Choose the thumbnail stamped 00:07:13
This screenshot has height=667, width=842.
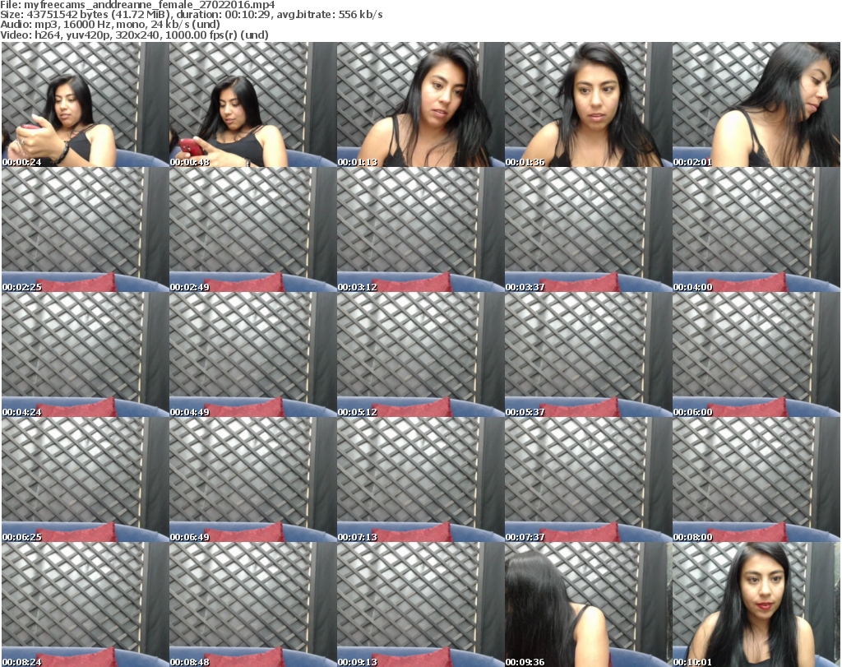(x=420, y=480)
